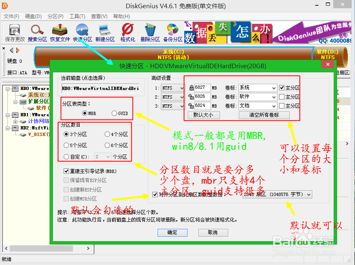Toggle the unlock icon for partition 3 size
Image resolution: width=355 pixels, height=265 pixels.
pos(191,106)
